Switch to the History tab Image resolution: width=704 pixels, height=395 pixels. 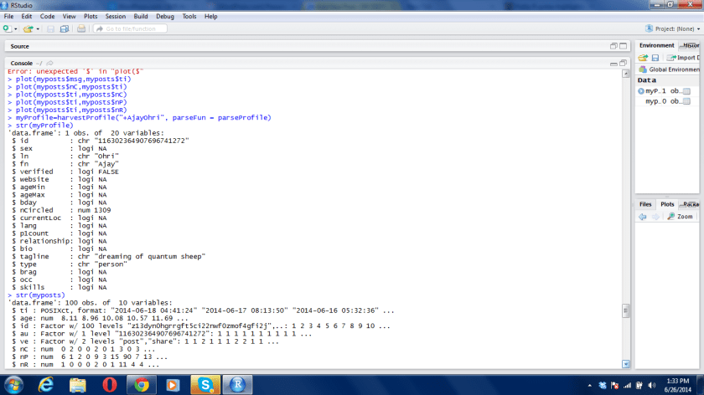(x=690, y=45)
